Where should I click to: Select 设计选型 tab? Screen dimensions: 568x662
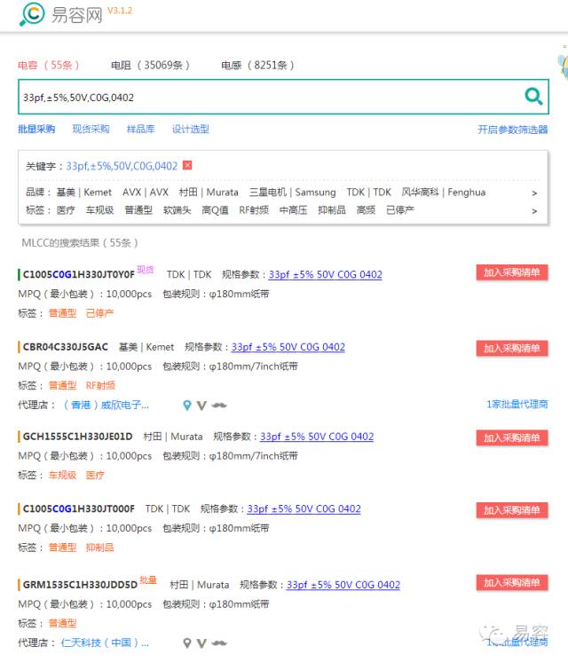(191, 129)
